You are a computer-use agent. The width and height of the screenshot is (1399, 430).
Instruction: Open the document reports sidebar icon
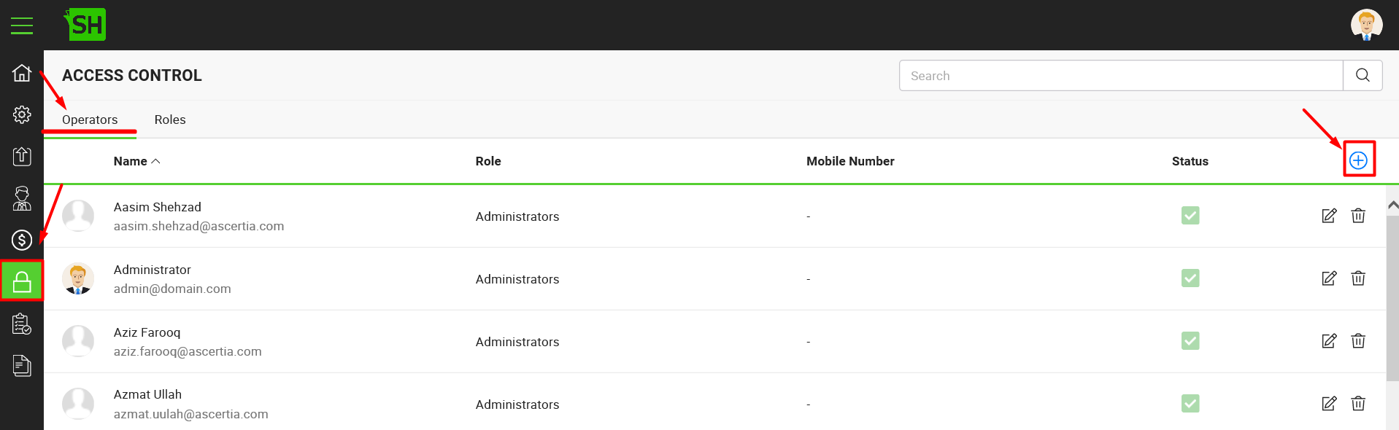point(22,365)
